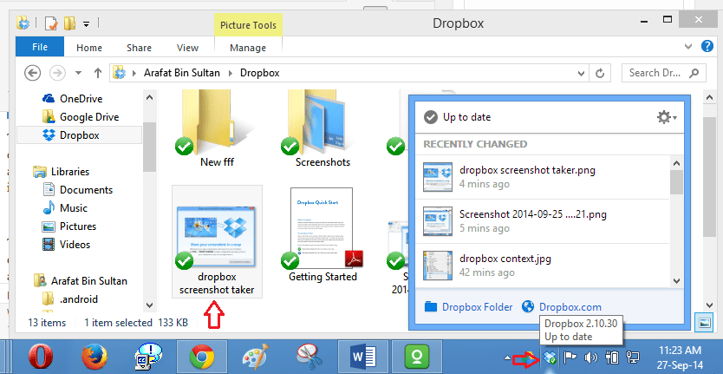Open the Action Center flag icon

pyautogui.click(x=570, y=357)
